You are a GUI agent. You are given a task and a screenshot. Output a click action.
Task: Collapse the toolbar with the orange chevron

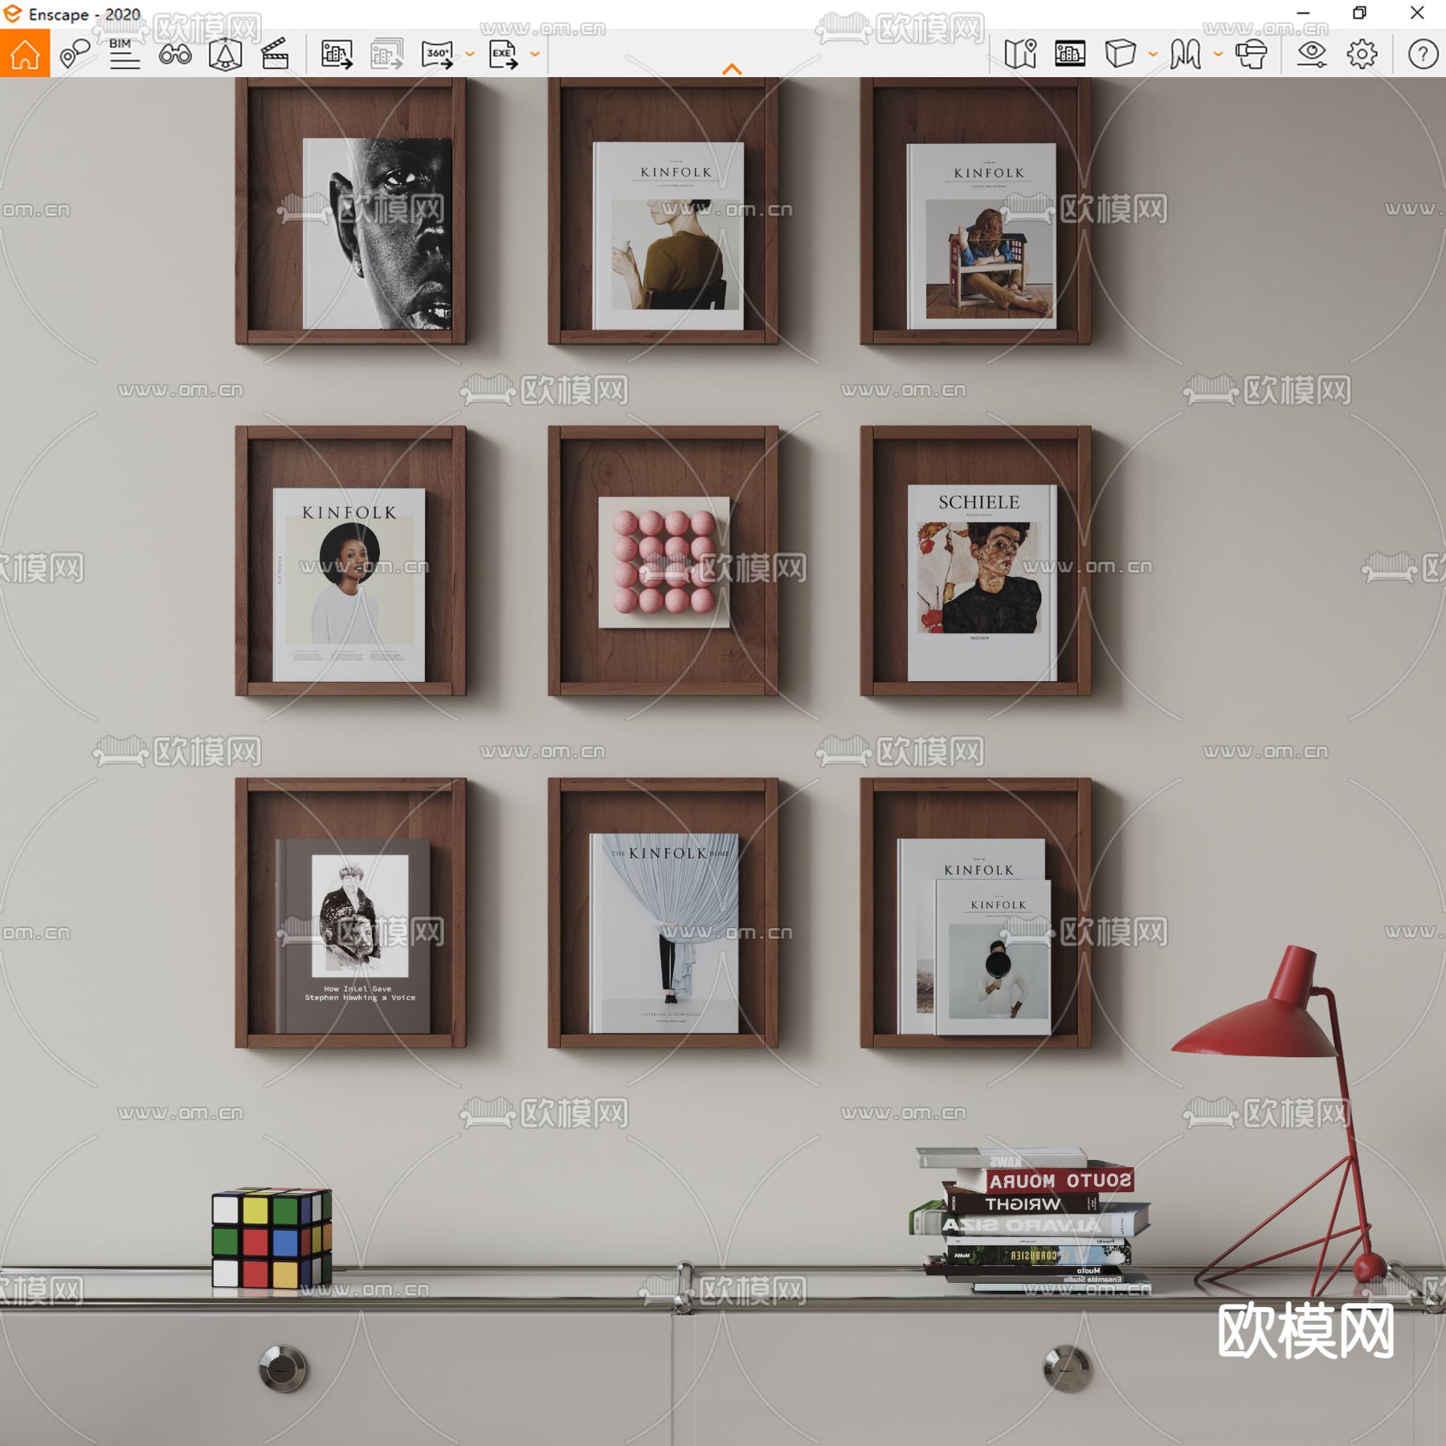pos(732,70)
